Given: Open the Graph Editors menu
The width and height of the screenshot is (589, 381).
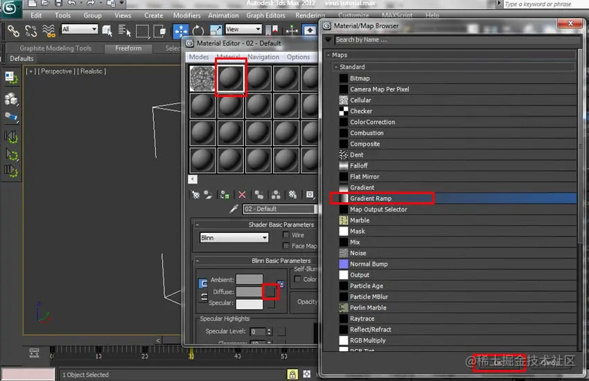Looking at the screenshot, I should (x=265, y=15).
